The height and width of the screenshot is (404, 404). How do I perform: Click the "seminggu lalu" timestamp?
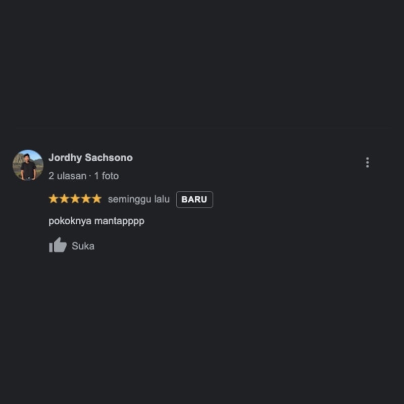point(139,199)
